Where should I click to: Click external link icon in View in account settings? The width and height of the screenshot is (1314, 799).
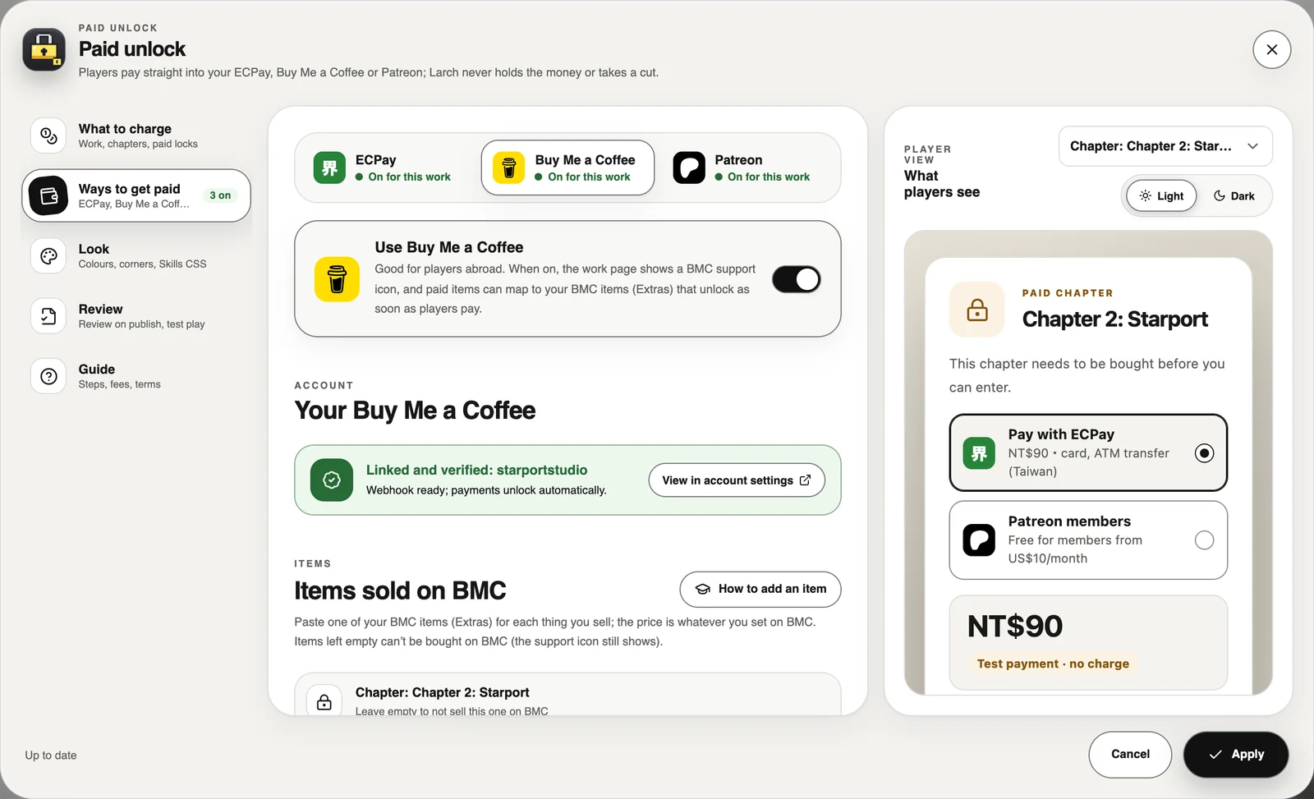coord(805,480)
